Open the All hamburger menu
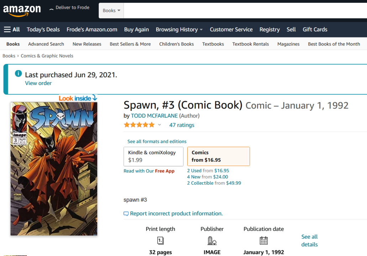The width and height of the screenshot is (367, 256). [x=12, y=29]
